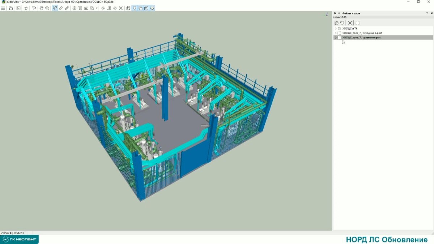Viewport: 434px width, 244px height.
Task: Toggle the last highlighted toolbar view mode
Action: 152,8
